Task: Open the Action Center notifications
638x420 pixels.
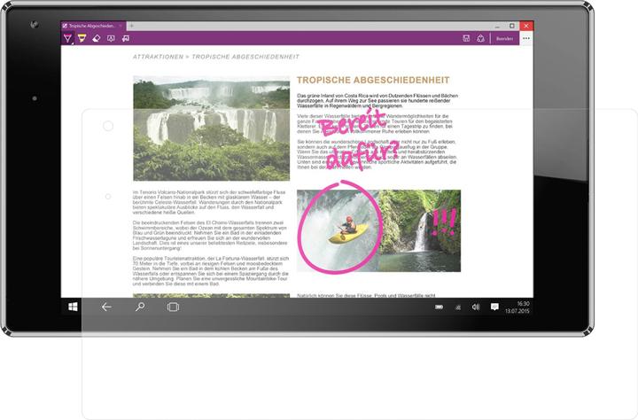Action: [494, 307]
